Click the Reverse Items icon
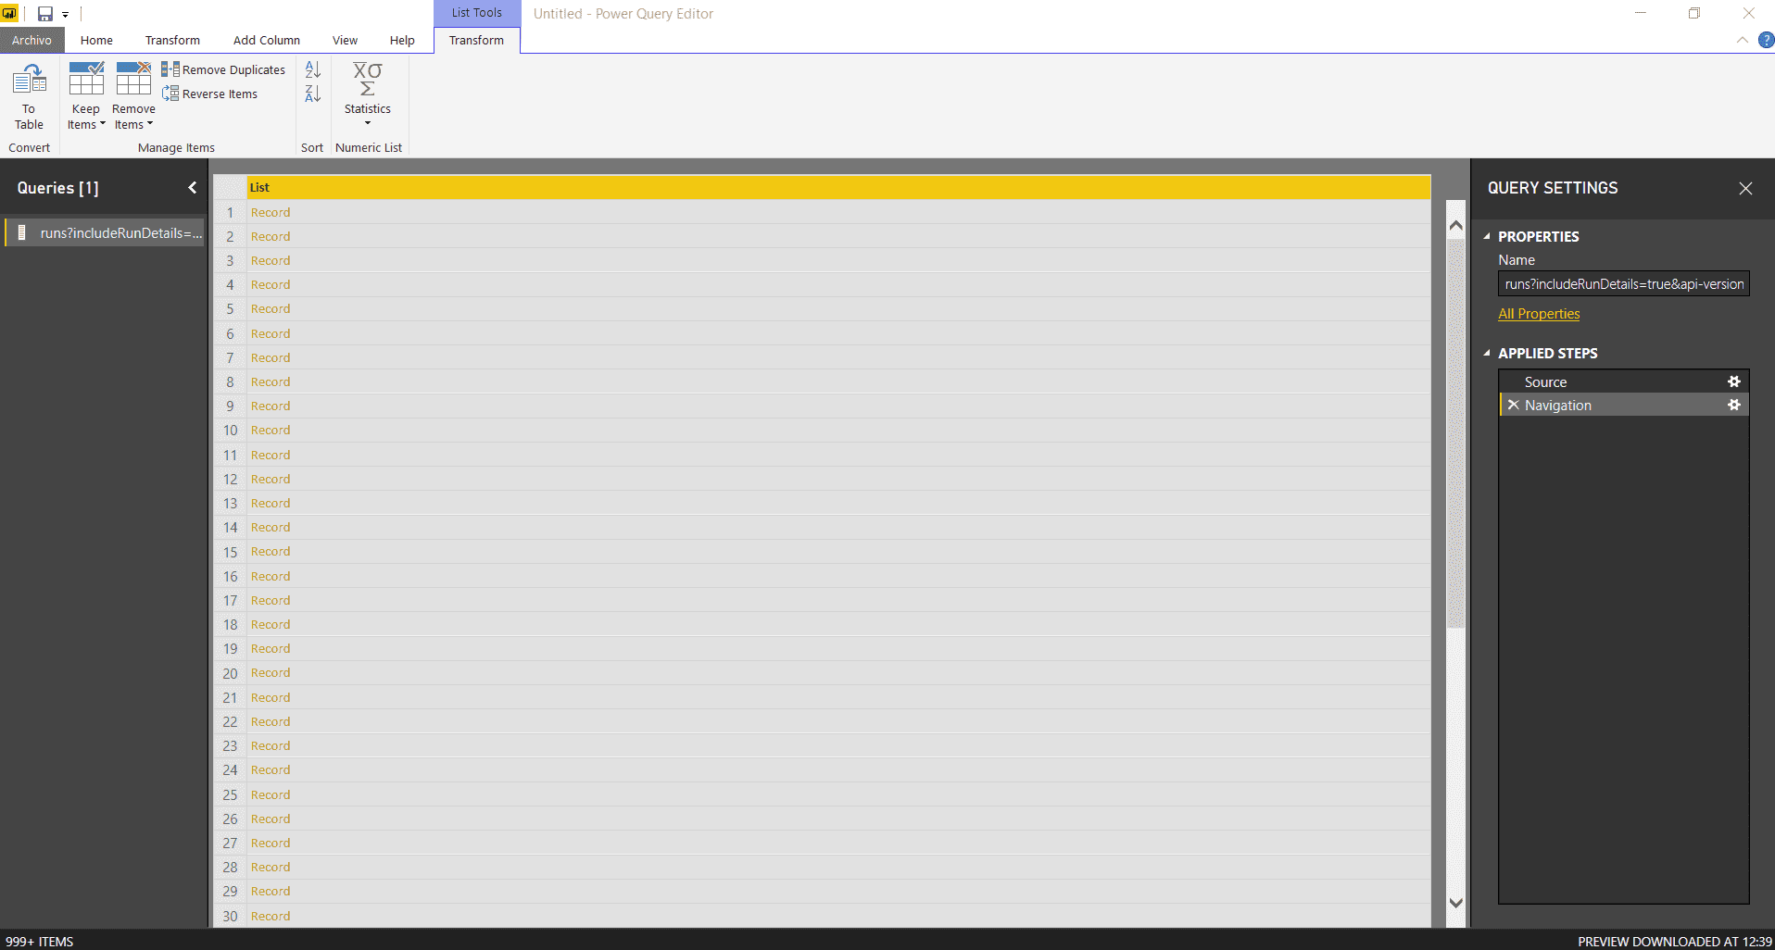Viewport: 1775px width, 950px height. coord(171,94)
